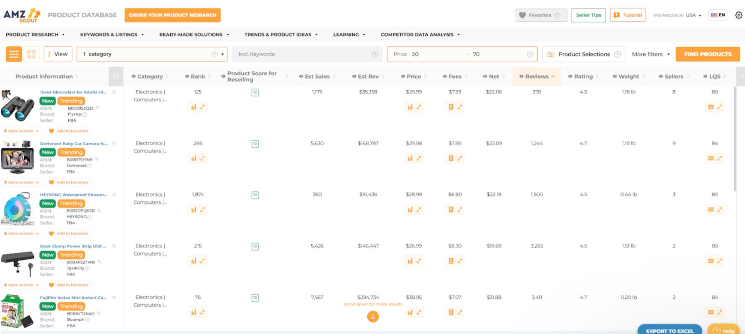Open View columns dropdown
The height and width of the screenshot is (334, 745).
[x=58, y=54]
